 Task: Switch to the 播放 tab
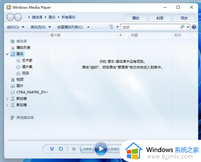click(135, 18)
